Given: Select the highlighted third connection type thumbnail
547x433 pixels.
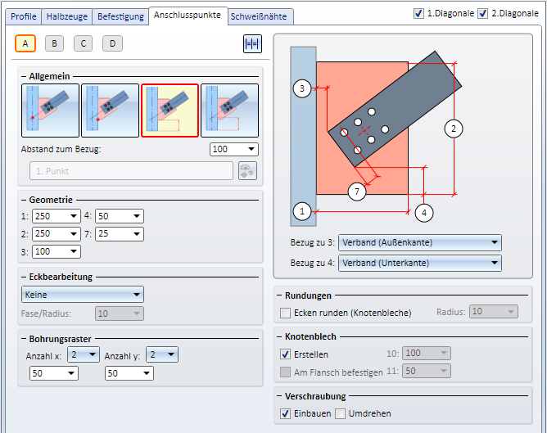Looking at the screenshot, I should tap(170, 111).
